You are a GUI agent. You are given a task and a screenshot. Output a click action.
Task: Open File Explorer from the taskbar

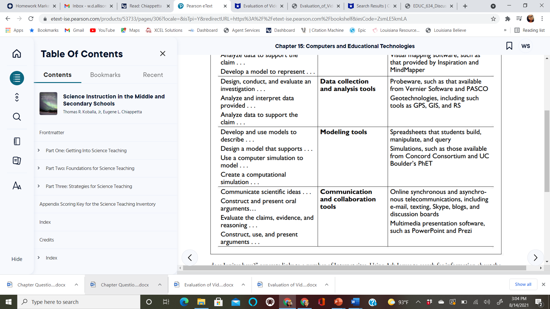coord(201,302)
